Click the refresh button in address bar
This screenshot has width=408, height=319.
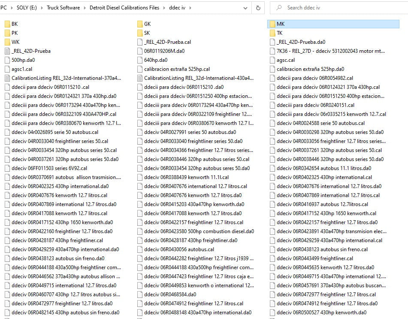[258, 8]
